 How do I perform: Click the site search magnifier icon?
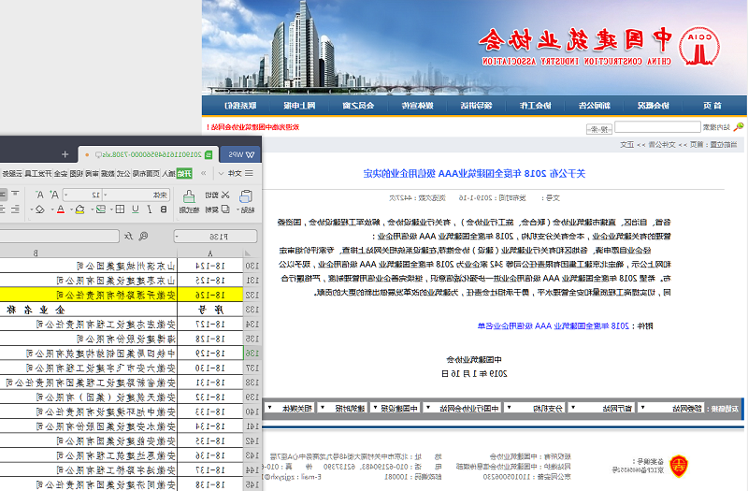(739, 126)
